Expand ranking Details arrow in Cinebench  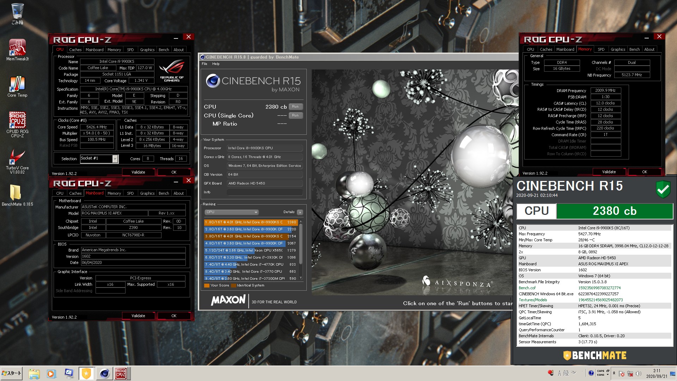point(300,212)
